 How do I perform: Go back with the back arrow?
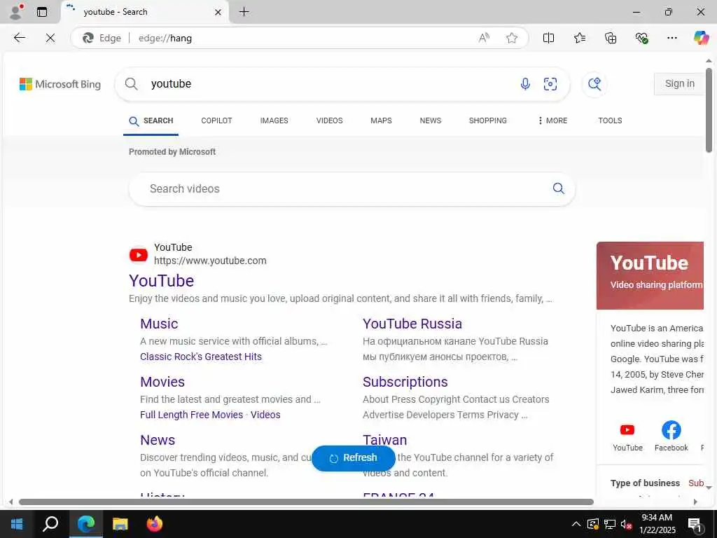click(x=19, y=38)
